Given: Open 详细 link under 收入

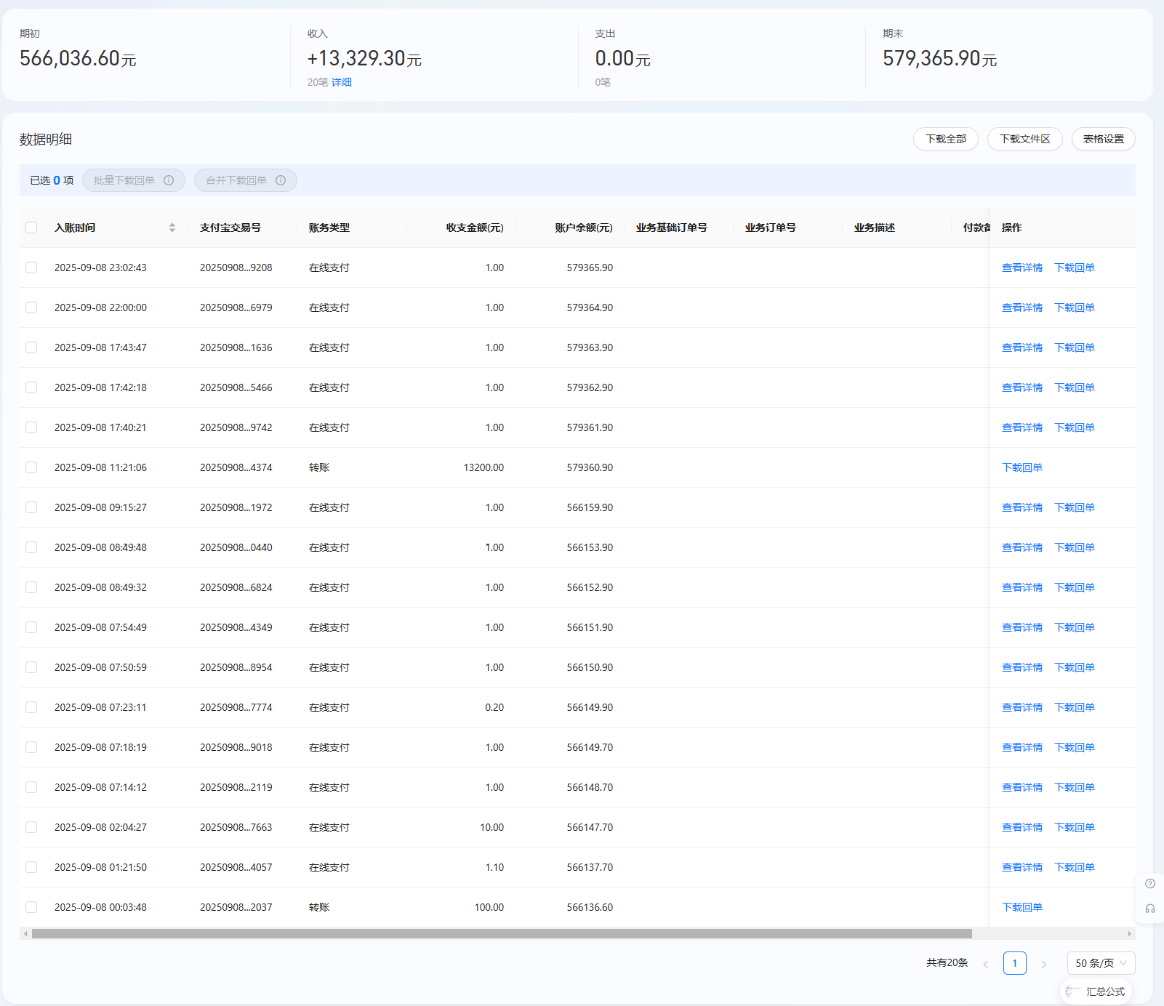Looking at the screenshot, I should 342,82.
